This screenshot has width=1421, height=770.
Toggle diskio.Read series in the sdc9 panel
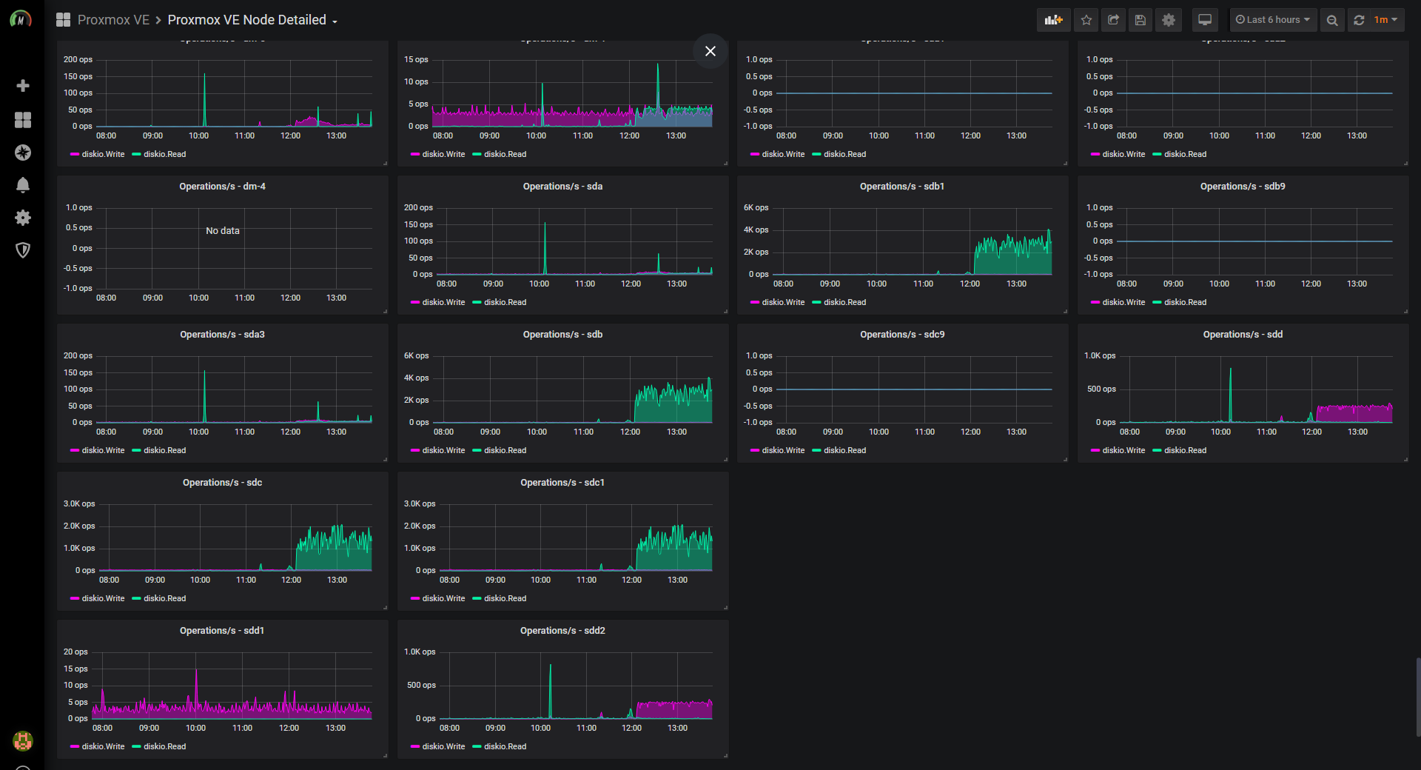(844, 450)
